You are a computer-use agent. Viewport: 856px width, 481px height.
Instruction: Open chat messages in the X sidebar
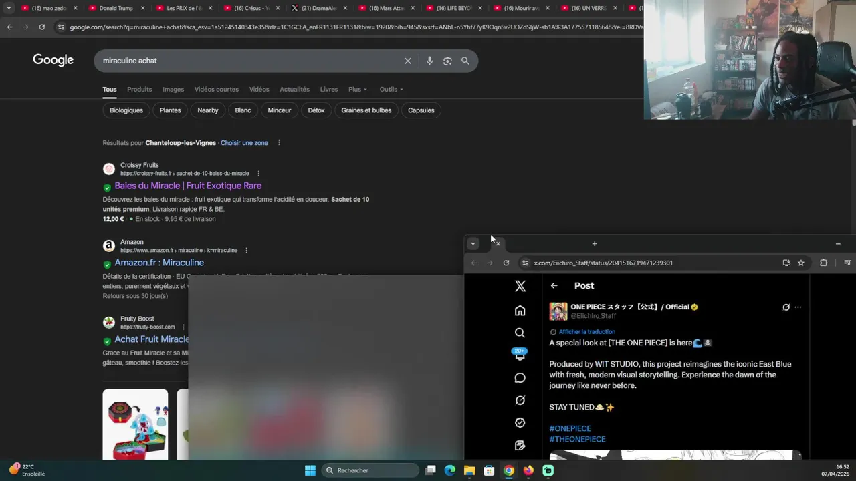(x=520, y=378)
